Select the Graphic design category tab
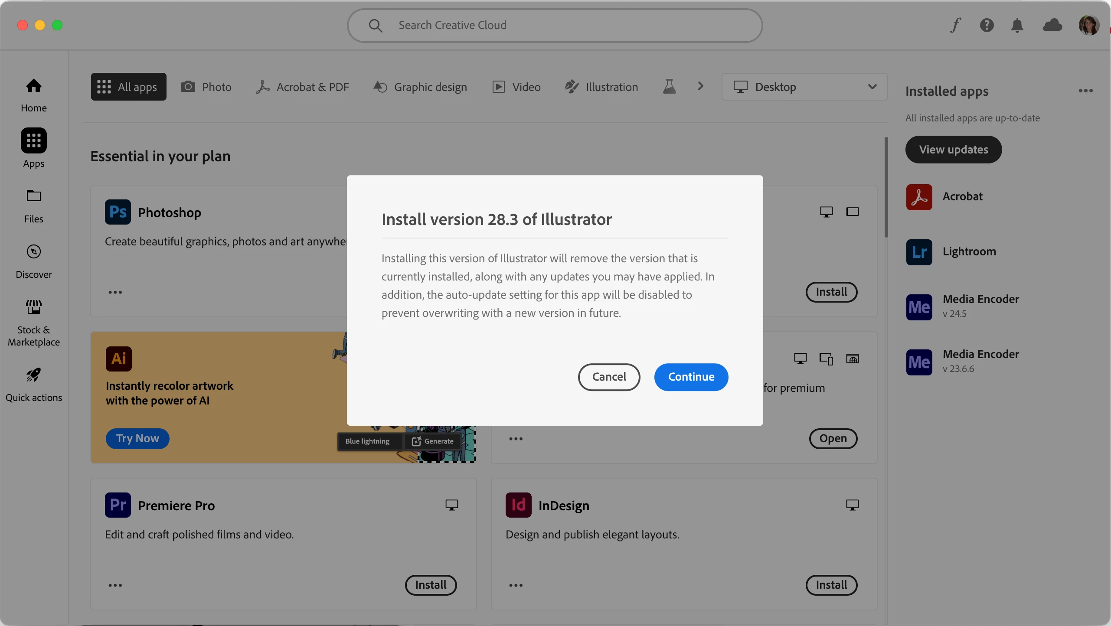Image resolution: width=1111 pixels, height=626 pixels. click(x=420, y=87)
